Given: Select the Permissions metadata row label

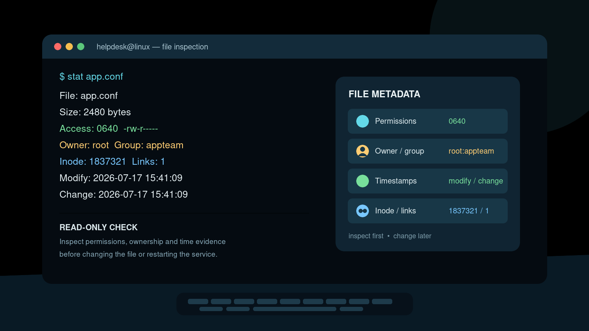Looking at the screenshot, I should click(395, 121).
